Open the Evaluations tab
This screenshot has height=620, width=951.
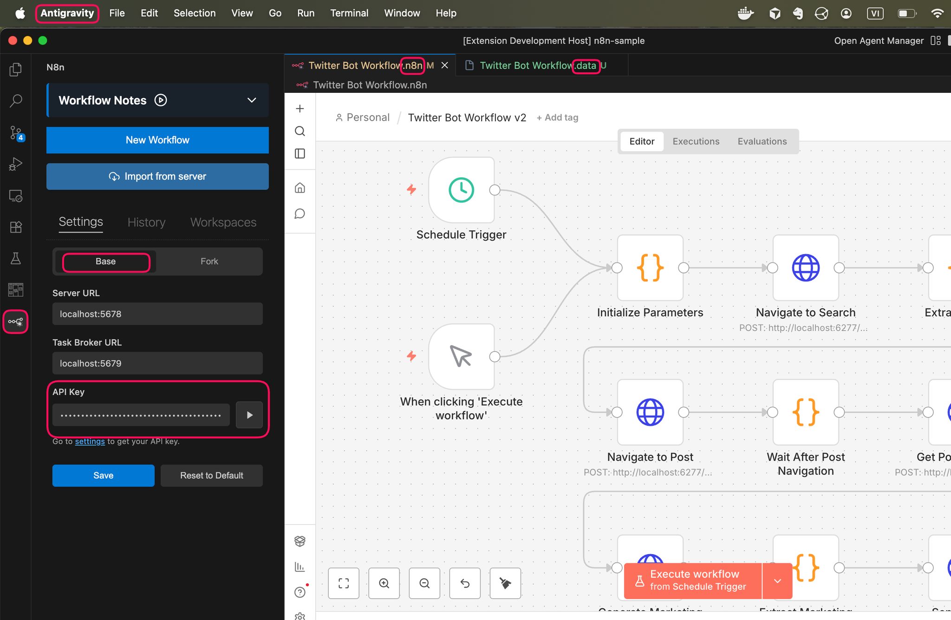(762, 141)
